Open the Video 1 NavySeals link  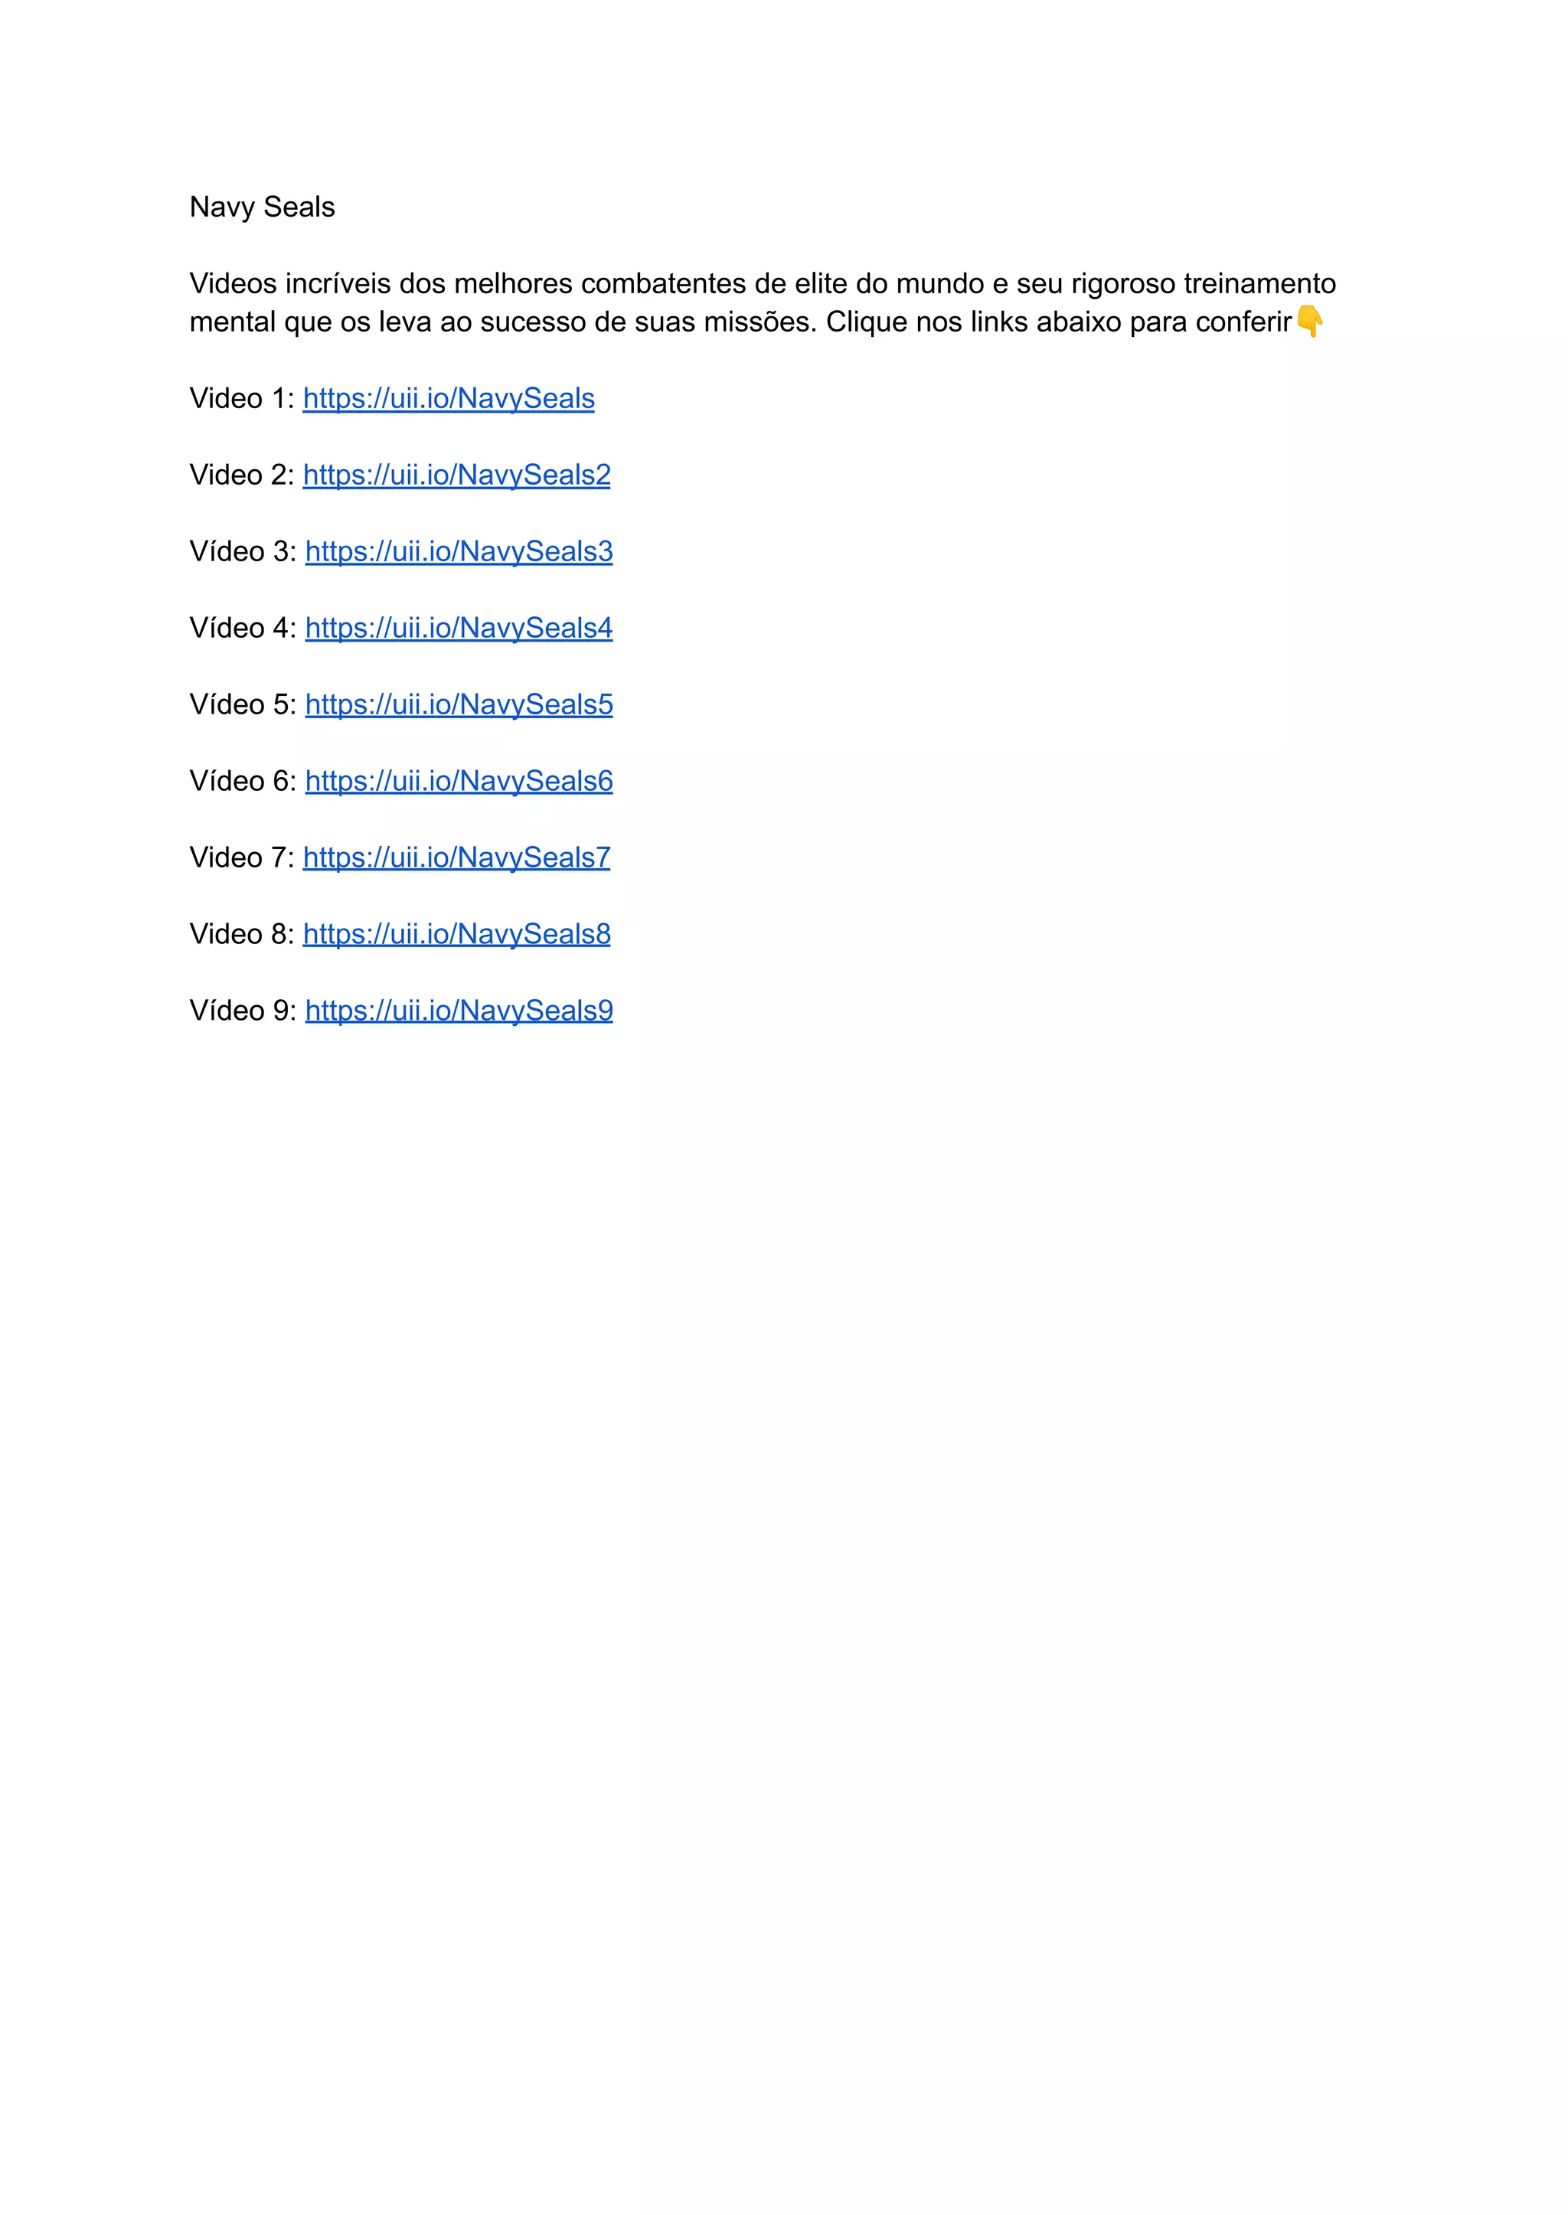(x=449, y=399)
